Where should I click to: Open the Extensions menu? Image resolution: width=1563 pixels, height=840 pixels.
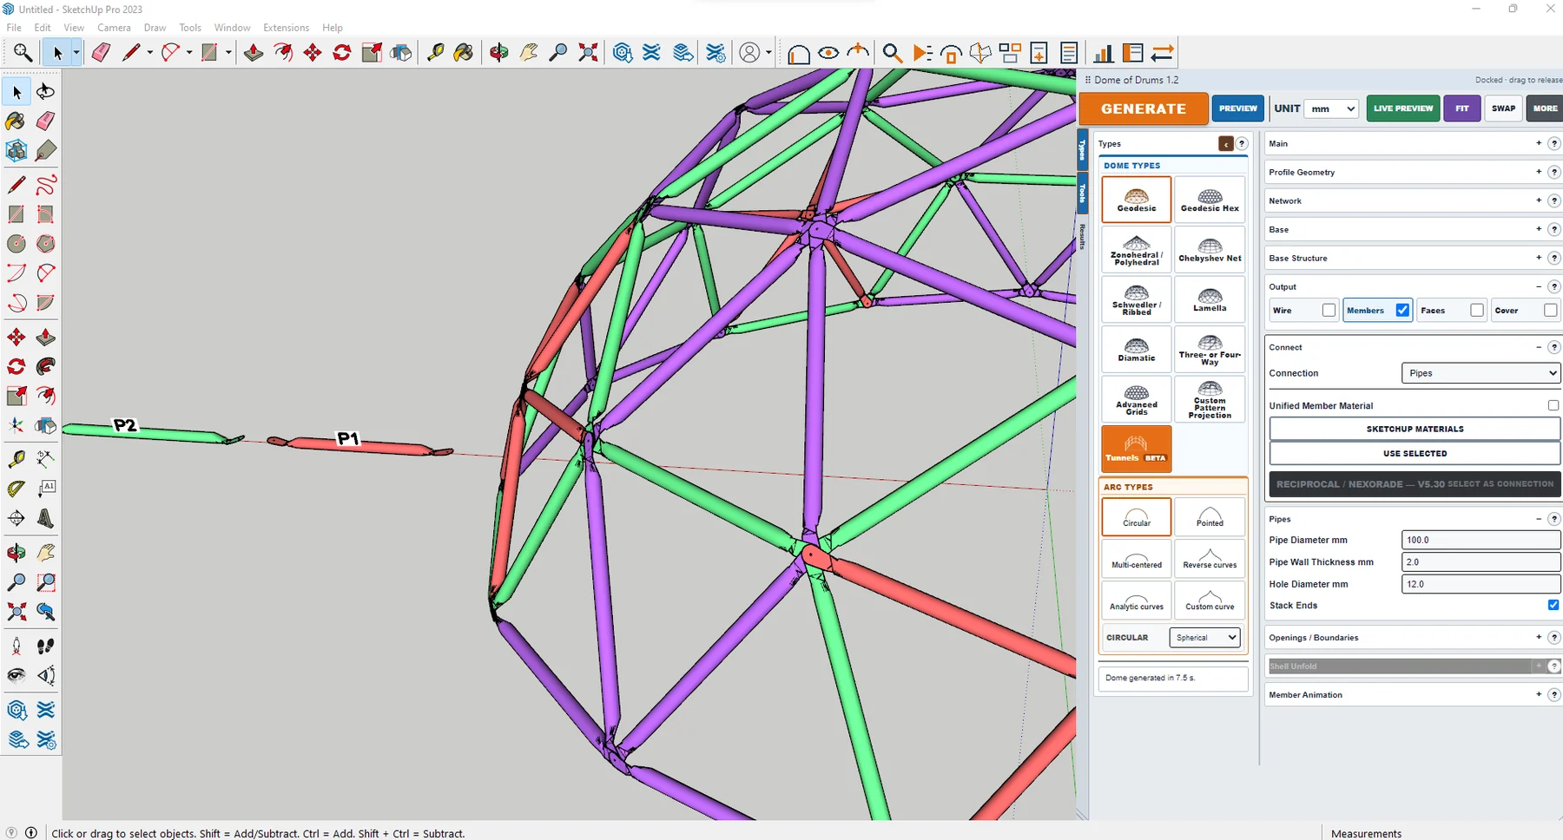pos(286,28)
